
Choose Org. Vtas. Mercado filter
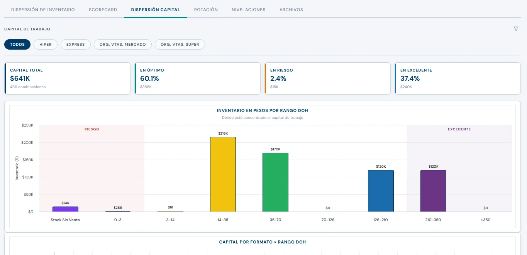click(x=123, y=45)
